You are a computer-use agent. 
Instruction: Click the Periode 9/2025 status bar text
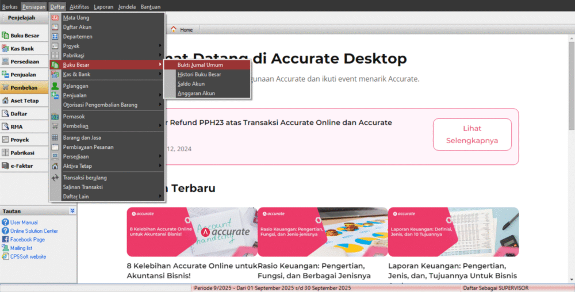click(273, 288)
